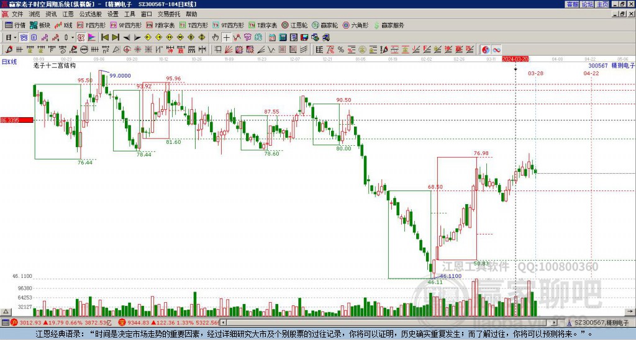Click the infinity loop icon
The height and width of the screenshot is (340, 636).
click(496, 50)
